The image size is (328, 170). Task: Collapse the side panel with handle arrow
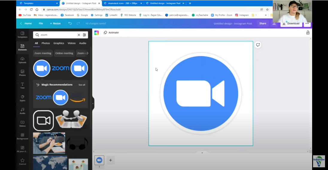click(x=93, y=103)
